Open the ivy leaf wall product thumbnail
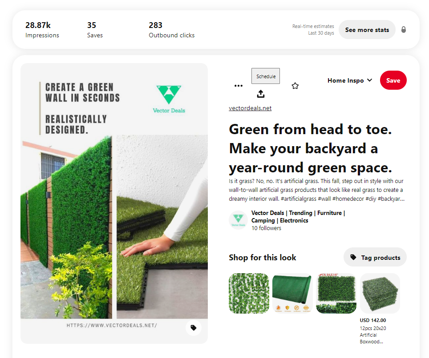The image size is (429, 358). click(249, 293)
